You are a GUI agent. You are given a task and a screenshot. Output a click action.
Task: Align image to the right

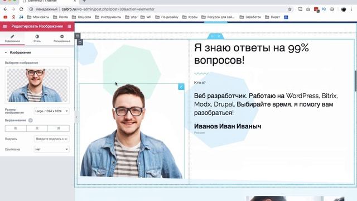pos(59,128)
